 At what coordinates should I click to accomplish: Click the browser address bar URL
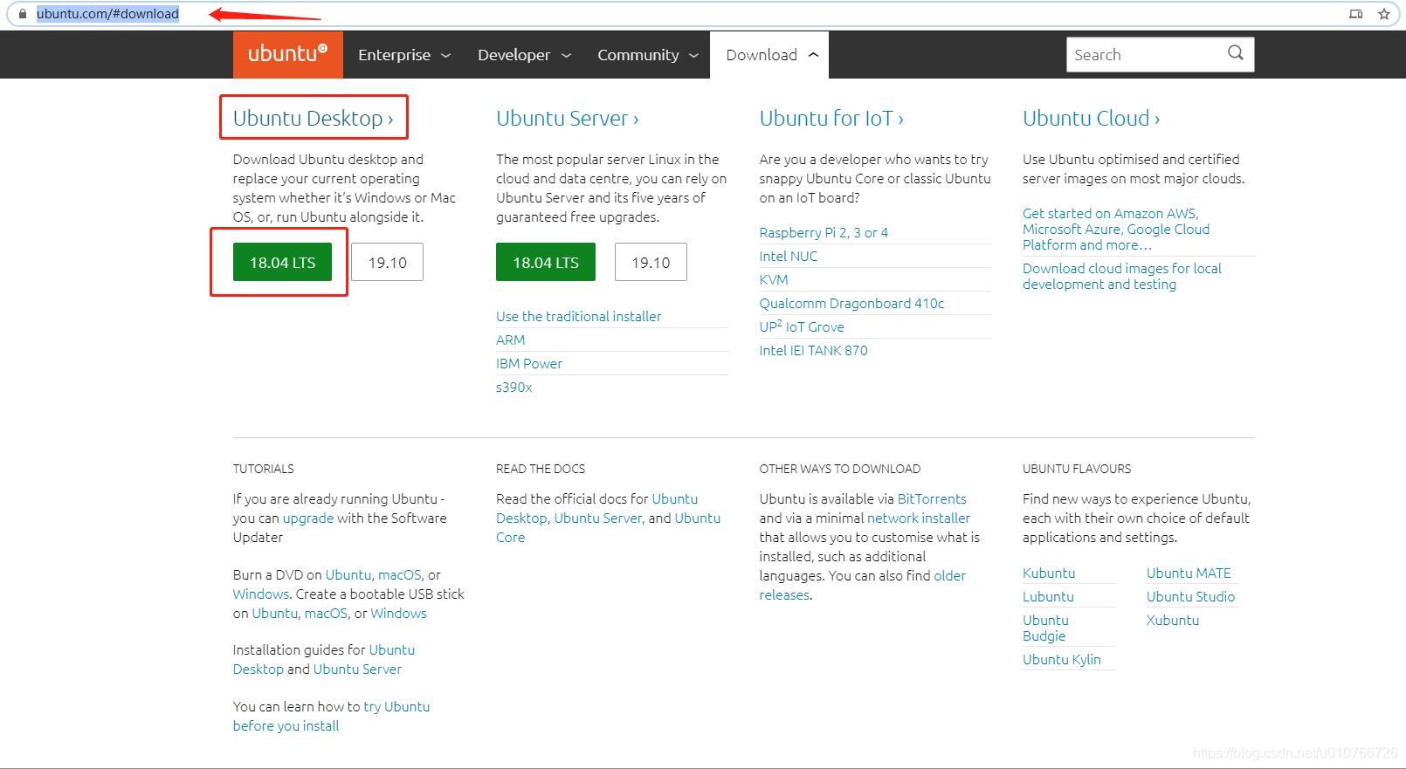(x=107, y=14)
